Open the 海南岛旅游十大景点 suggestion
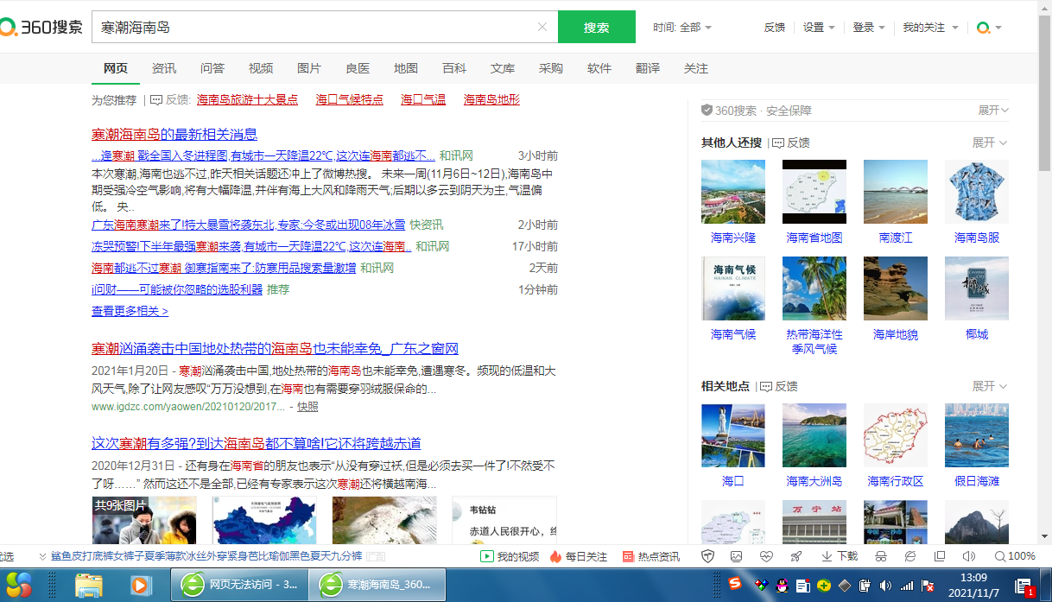This screenshot has width=1052, height=602. [247, 99]
